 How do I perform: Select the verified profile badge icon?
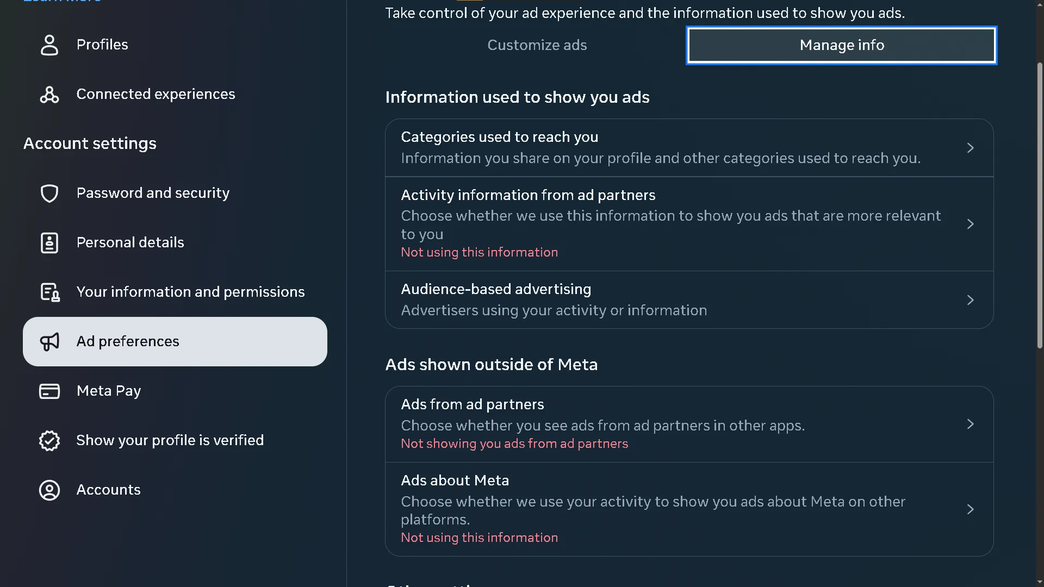pos(49,440)
